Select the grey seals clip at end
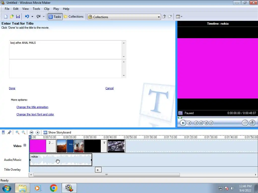258x193 pixels. coord(116,146)
